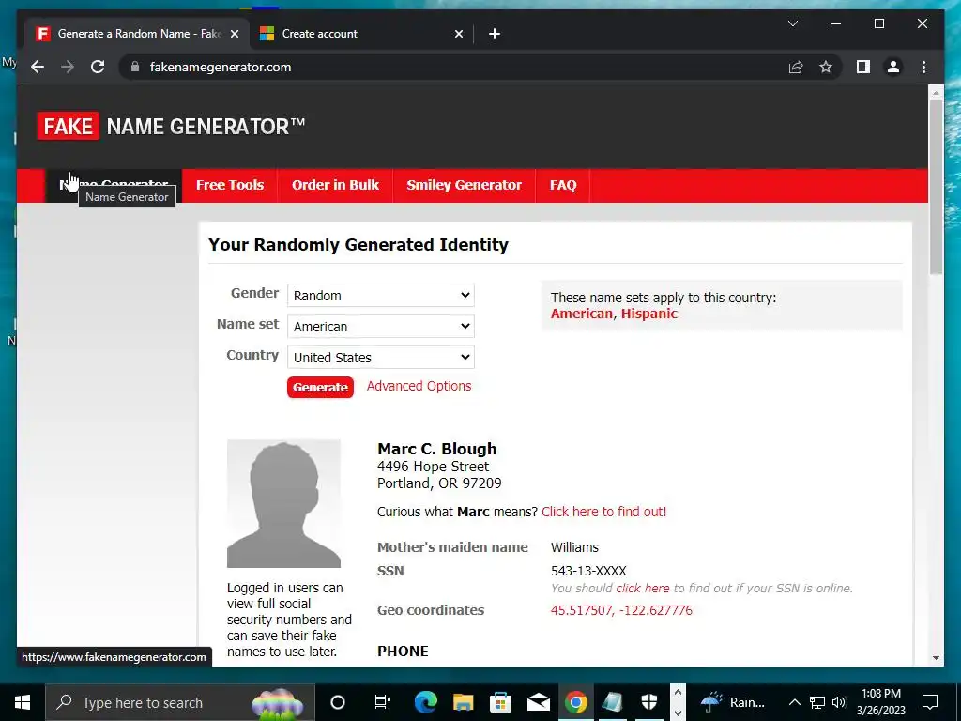Click the scrollbar up arrow
The width and height of the screenshot is (961, 721).
coord(936,93)
